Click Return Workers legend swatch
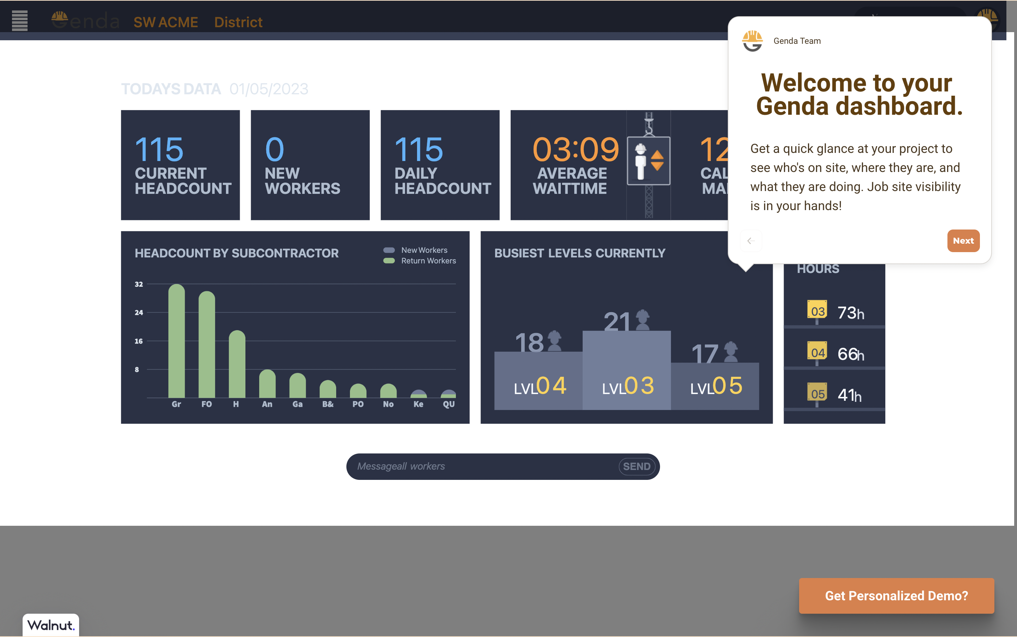The height and width of the screenshot is (637, 1017). [389, 261]
